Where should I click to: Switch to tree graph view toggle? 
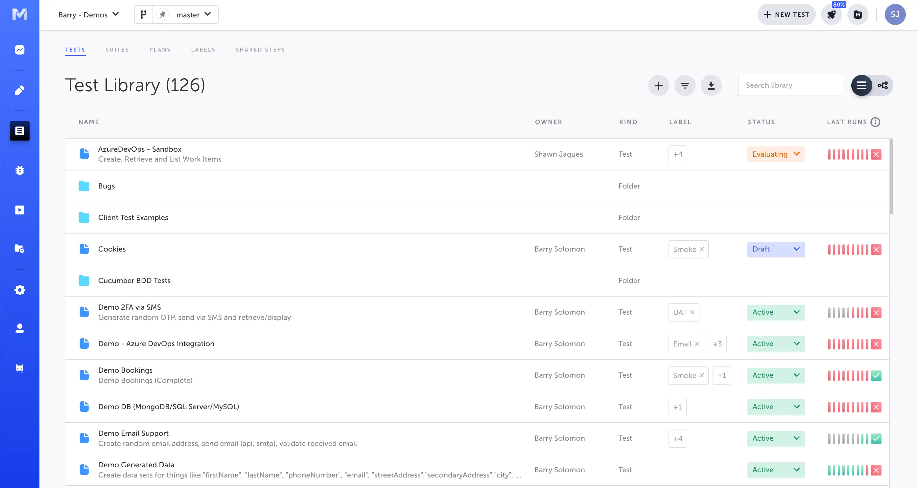click(x=883, y=85)
